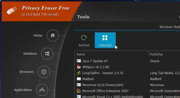Click the Privacy Eraser logo icon
The image size is (180, 98).
[x=12, y=10]
